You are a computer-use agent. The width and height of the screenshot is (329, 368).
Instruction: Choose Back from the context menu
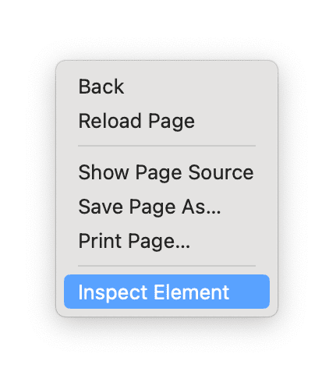[x=167, y=87]
